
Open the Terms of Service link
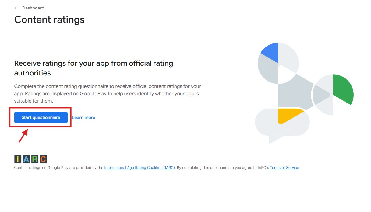284,168
